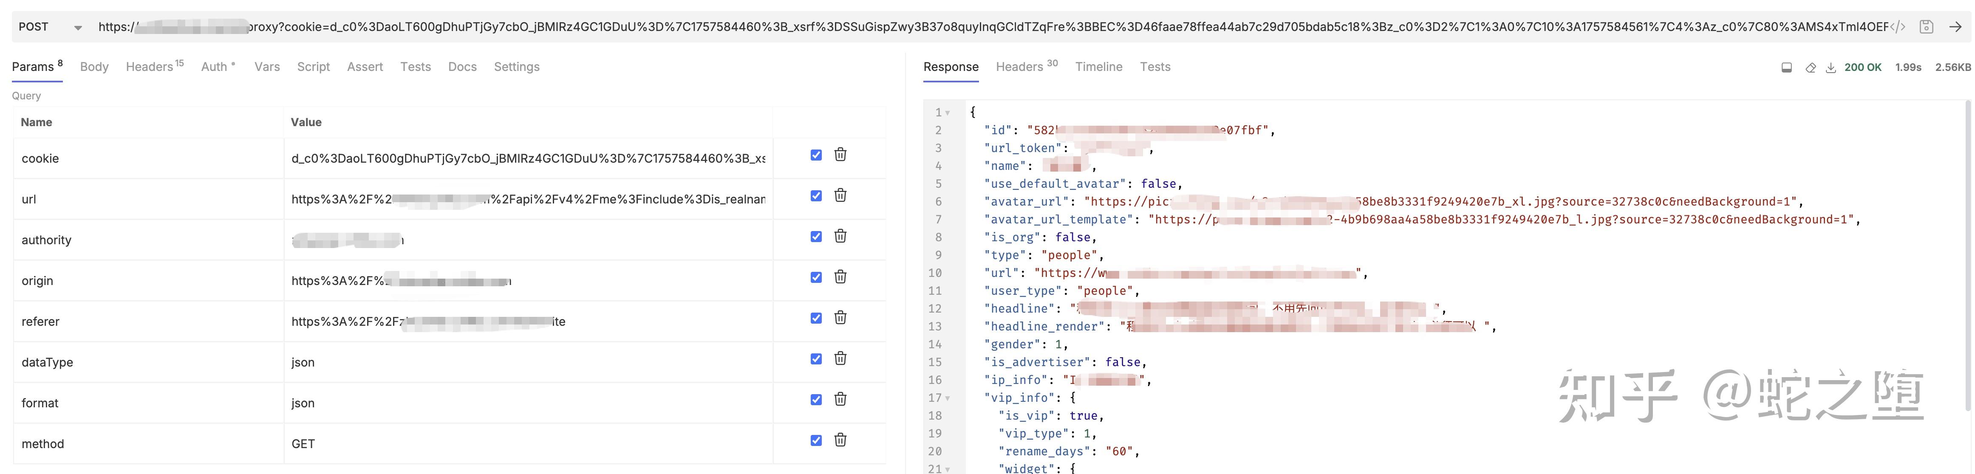
Task: Collapse the JSON root at line 1
Action: (x=948, y=113)
